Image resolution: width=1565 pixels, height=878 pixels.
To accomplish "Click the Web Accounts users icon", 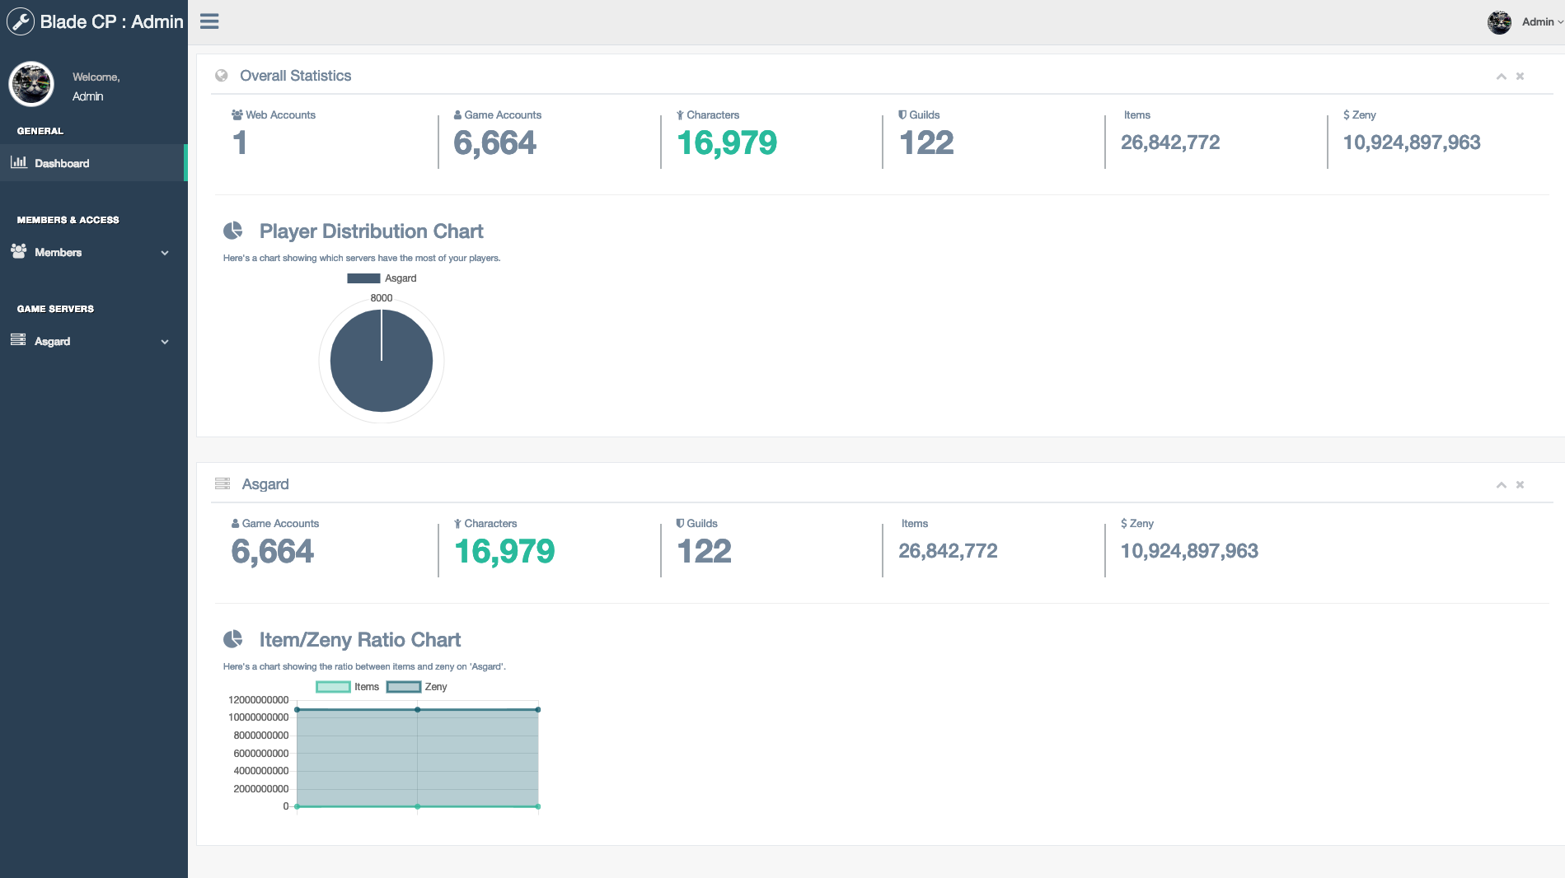I will tap(237, 115).
